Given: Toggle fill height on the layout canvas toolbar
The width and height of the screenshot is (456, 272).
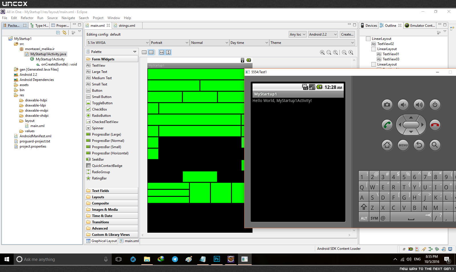Looking at the screenshot, I should pos(168,52).
